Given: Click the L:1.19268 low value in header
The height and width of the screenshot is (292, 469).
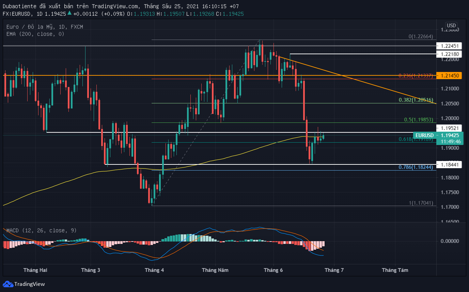Looking at the screenshot, I should point(201,14).
